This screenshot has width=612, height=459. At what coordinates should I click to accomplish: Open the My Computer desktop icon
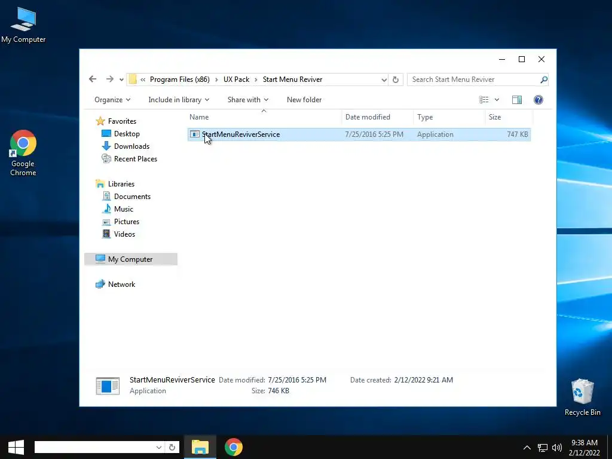pos(23,25)
